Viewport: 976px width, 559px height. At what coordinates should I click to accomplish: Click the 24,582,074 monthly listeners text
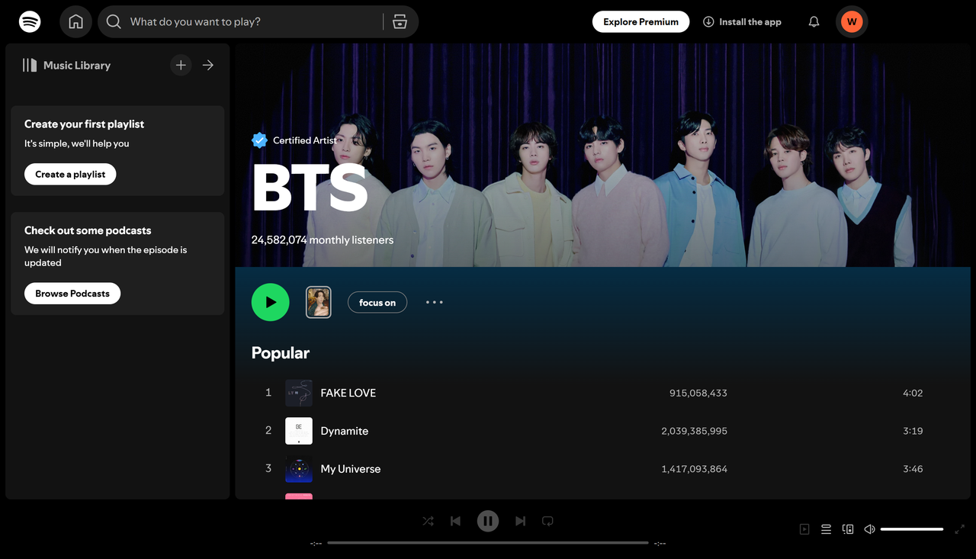(x=323, y=239)
